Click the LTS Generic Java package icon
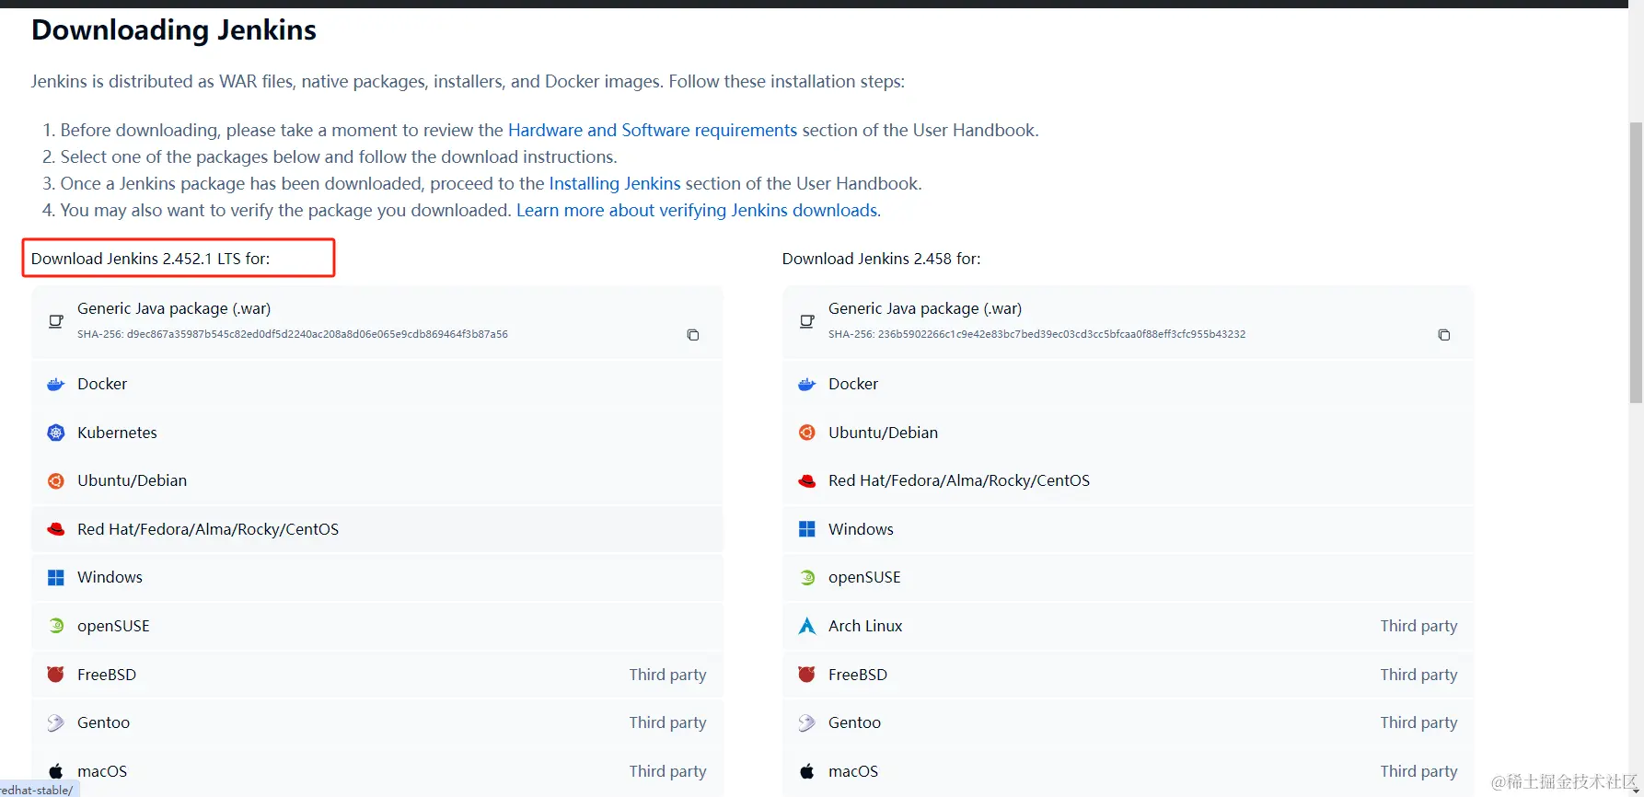 [56, 321]
